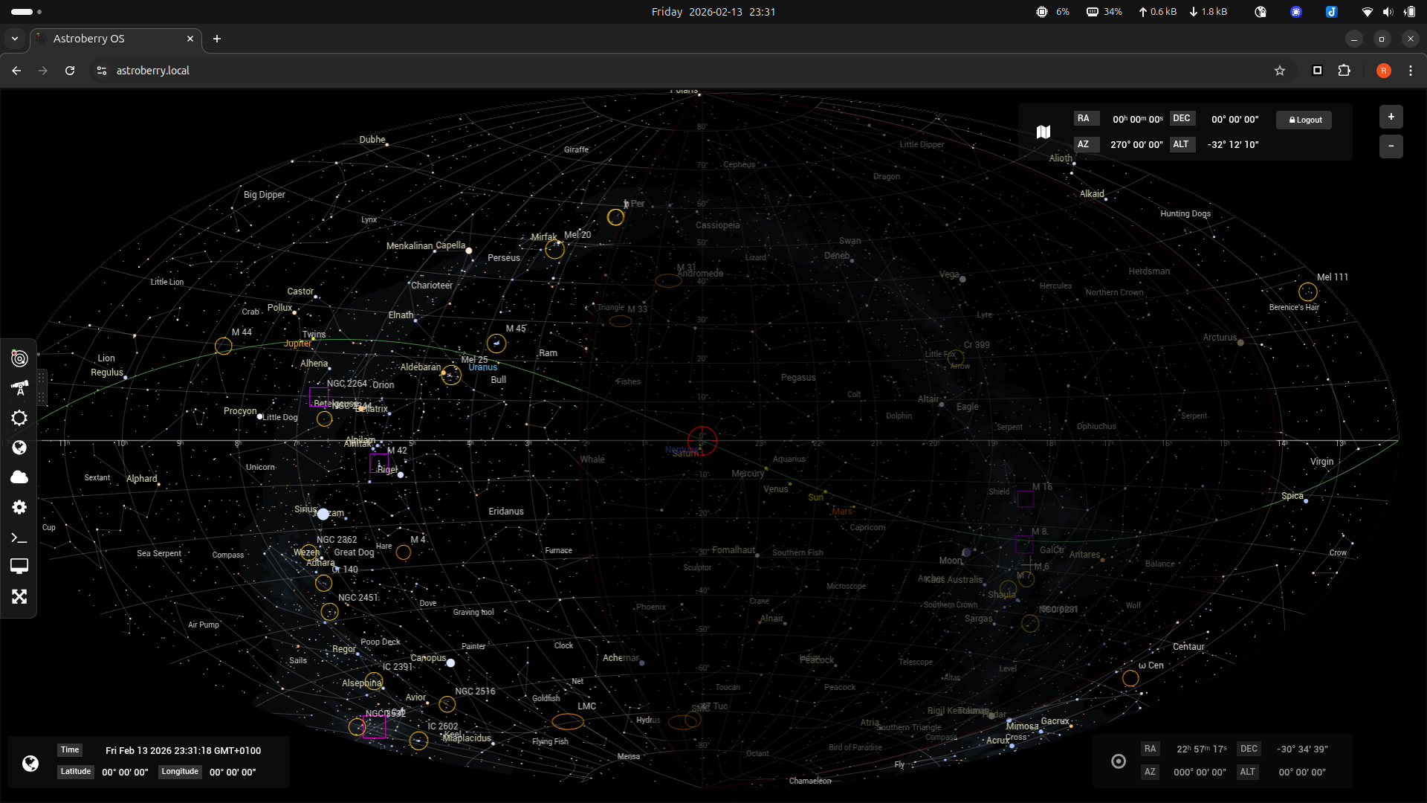The image size is (1427, 803).
Task: Zoom out the sky map with minus button
Action: pos(1391,146)
